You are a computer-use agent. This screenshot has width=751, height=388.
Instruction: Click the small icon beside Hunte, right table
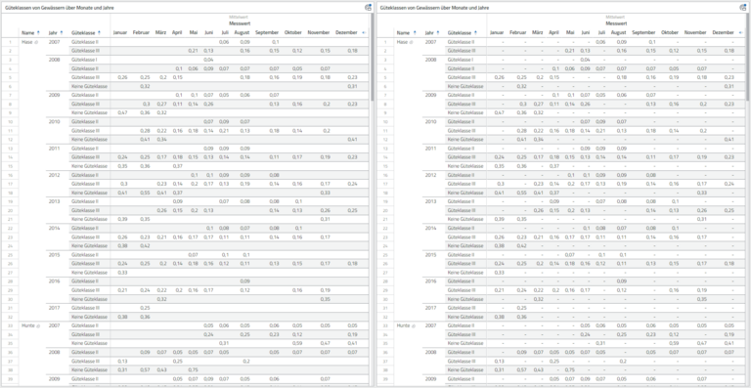coord(413,325)
